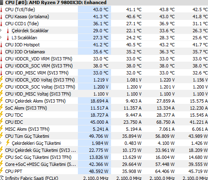Select CPU VDDCR_SOC Voltaj label
Screen dimensions: 208x180
click(x=40, y=87)
